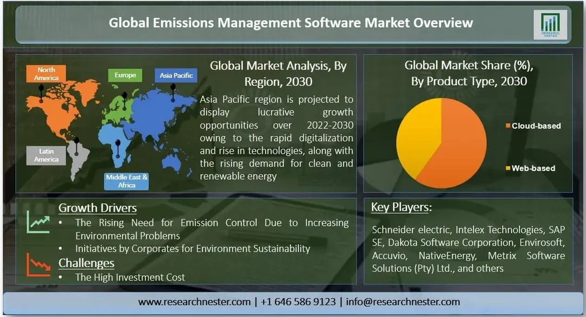
Task: Click the pin marker on North America
Action: (41, 93)
